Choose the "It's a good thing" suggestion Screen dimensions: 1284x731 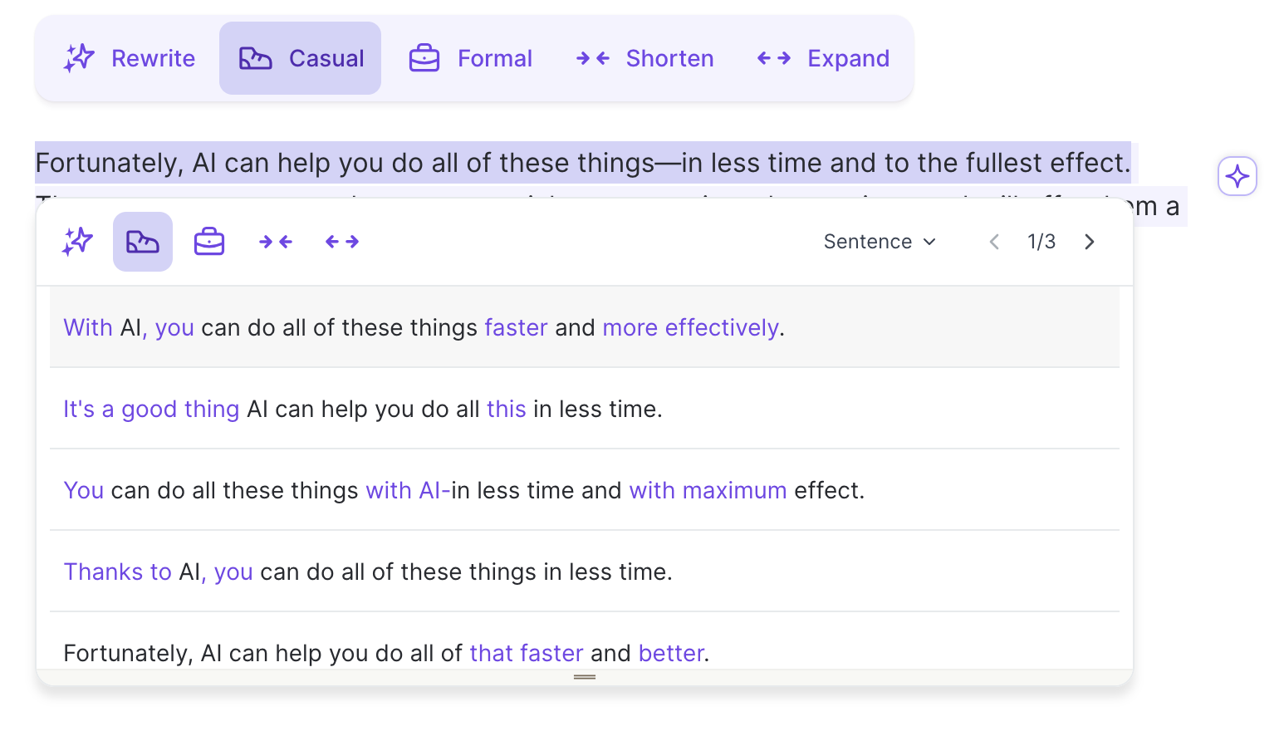point(363,409)
